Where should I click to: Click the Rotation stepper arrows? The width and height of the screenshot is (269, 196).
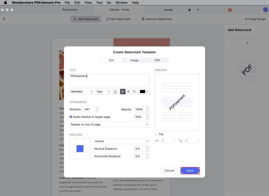click(x=97, y=109)
